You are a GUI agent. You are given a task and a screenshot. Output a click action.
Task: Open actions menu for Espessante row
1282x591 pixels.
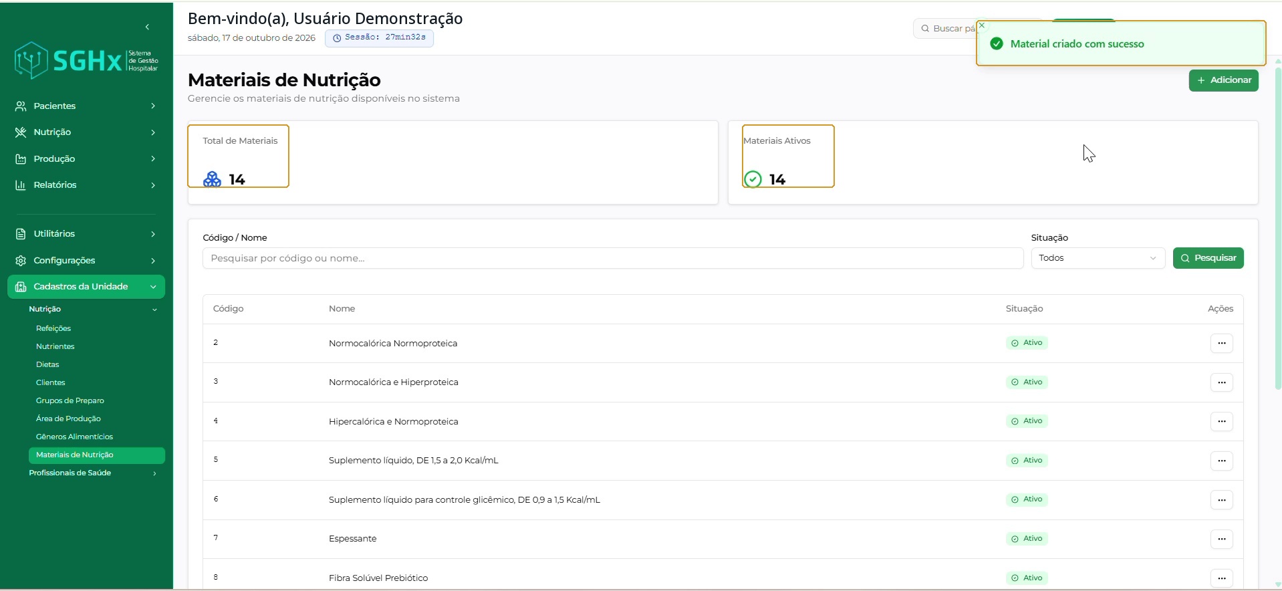[1222, 539]
